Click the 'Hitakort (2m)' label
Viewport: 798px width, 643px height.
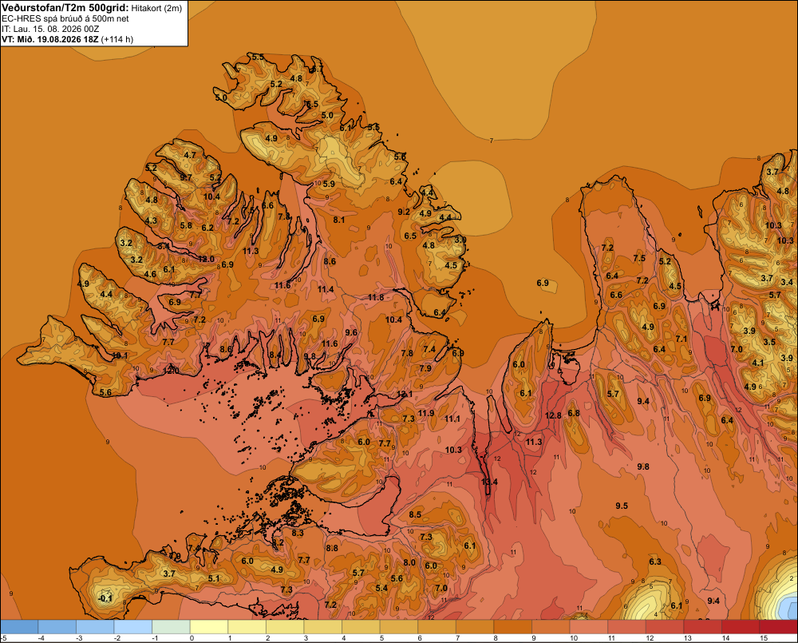pyautogui.click(x=156, y=8)
